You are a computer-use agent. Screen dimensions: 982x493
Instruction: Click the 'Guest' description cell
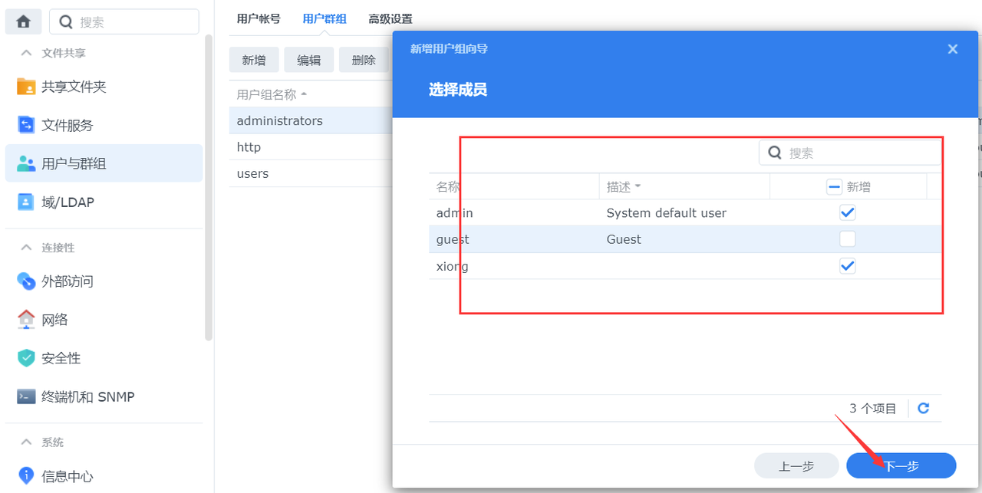[624, 239]
